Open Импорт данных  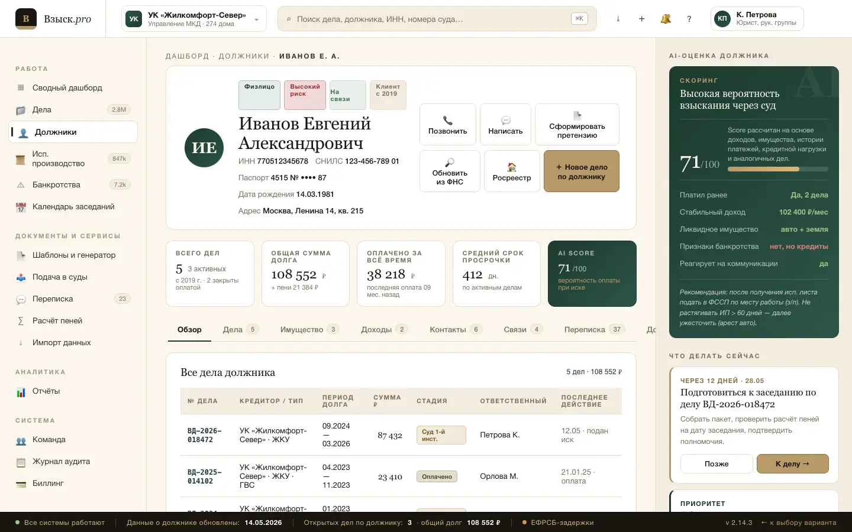point(73,342)
